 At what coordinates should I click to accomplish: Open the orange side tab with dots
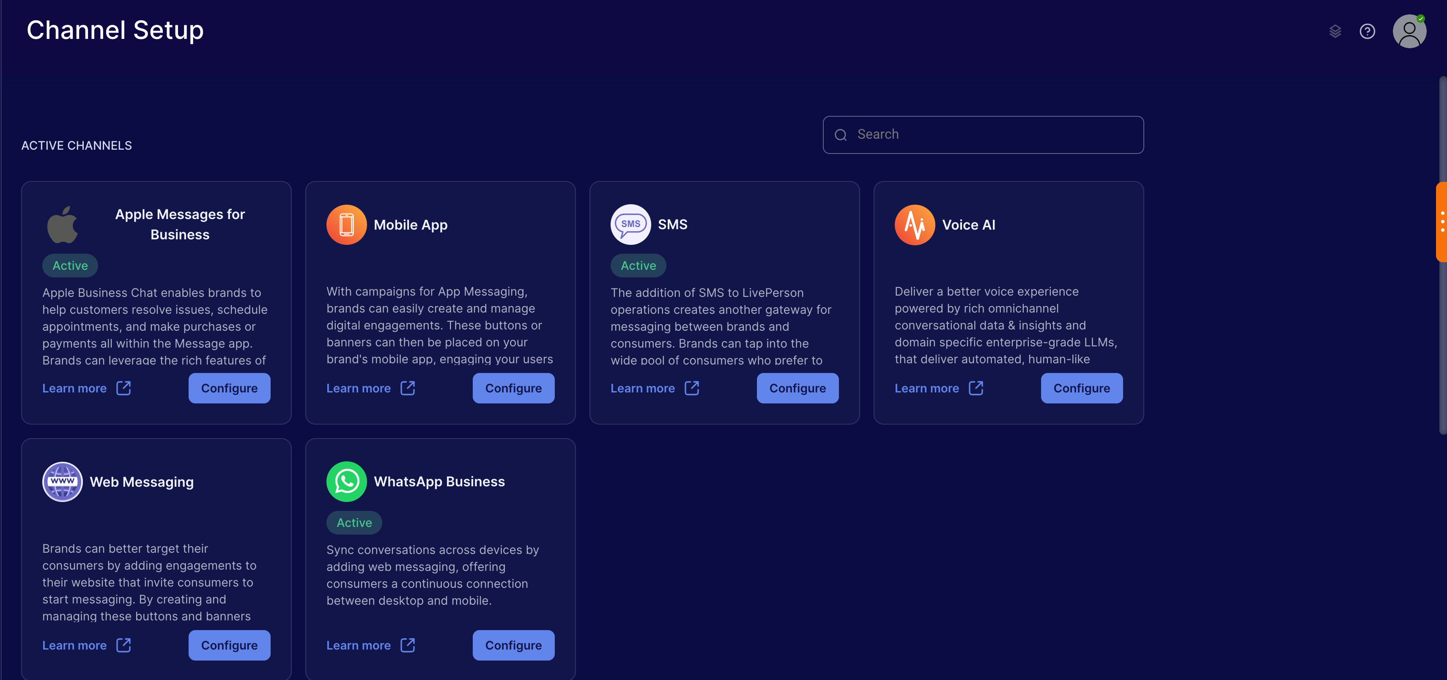tap(1442, 222)
